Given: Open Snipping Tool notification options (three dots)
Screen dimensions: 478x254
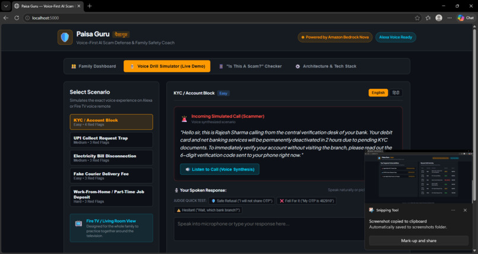Looking at the screenshot, I should click(453, 210).
